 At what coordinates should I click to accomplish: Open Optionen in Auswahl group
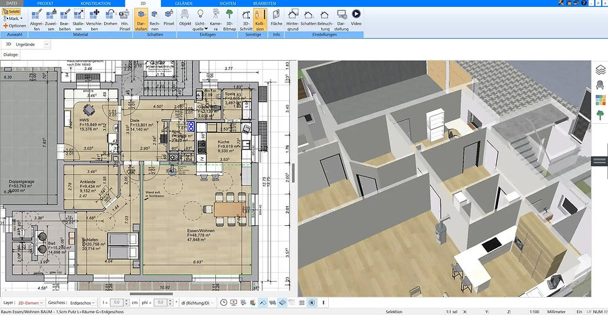coord(15,25)
